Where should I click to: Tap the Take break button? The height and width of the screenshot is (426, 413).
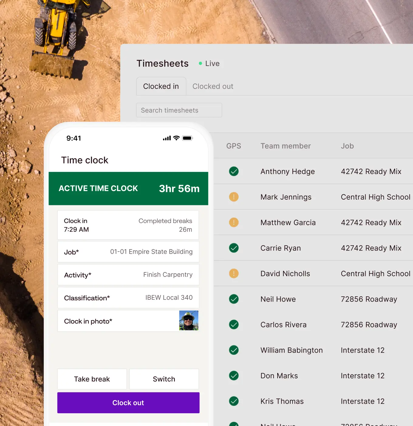[x=92, y=379]
